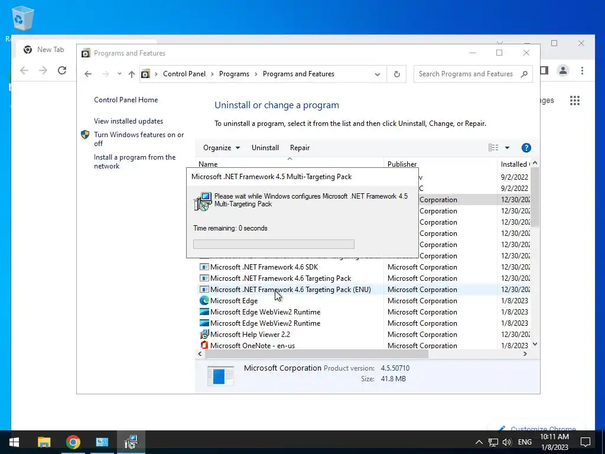
Task: Open Turn Windows features on or off
Action: coord(138,139)
